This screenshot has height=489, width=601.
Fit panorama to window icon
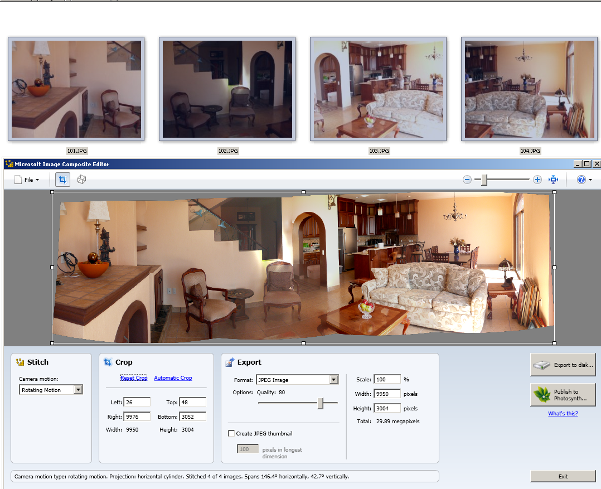[554, 180]
